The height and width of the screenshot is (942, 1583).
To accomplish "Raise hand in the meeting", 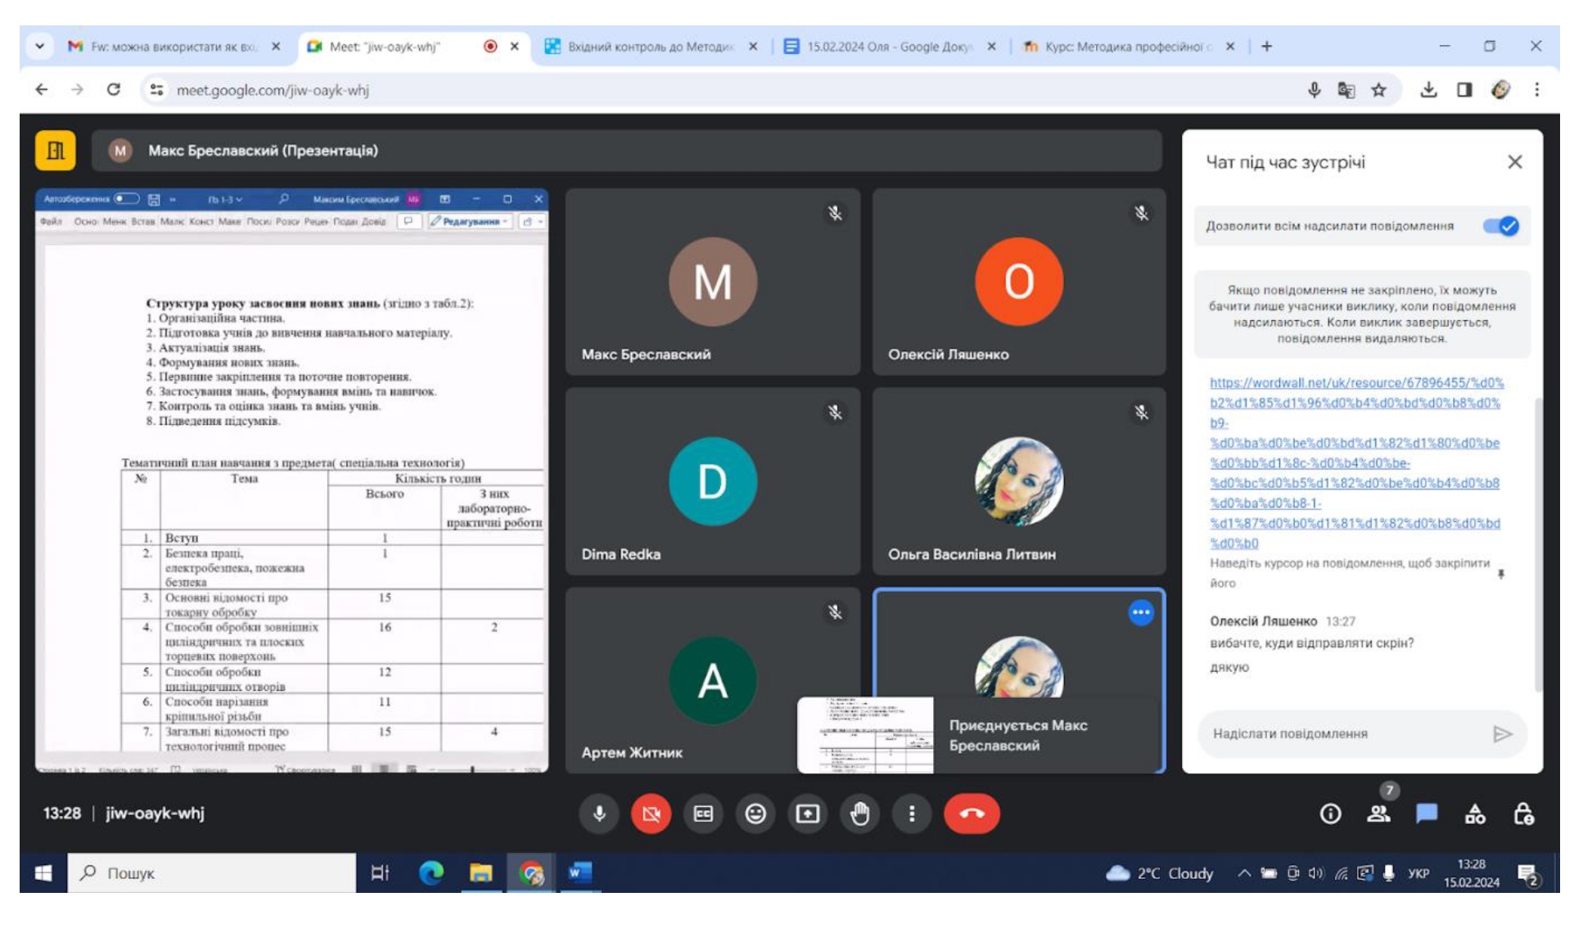I will (x=859, y=814).
